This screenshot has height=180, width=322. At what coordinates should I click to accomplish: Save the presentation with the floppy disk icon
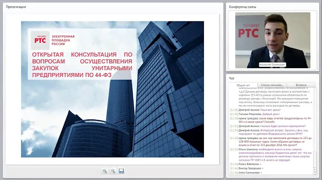pyautogui.click(x=121, y=171)
